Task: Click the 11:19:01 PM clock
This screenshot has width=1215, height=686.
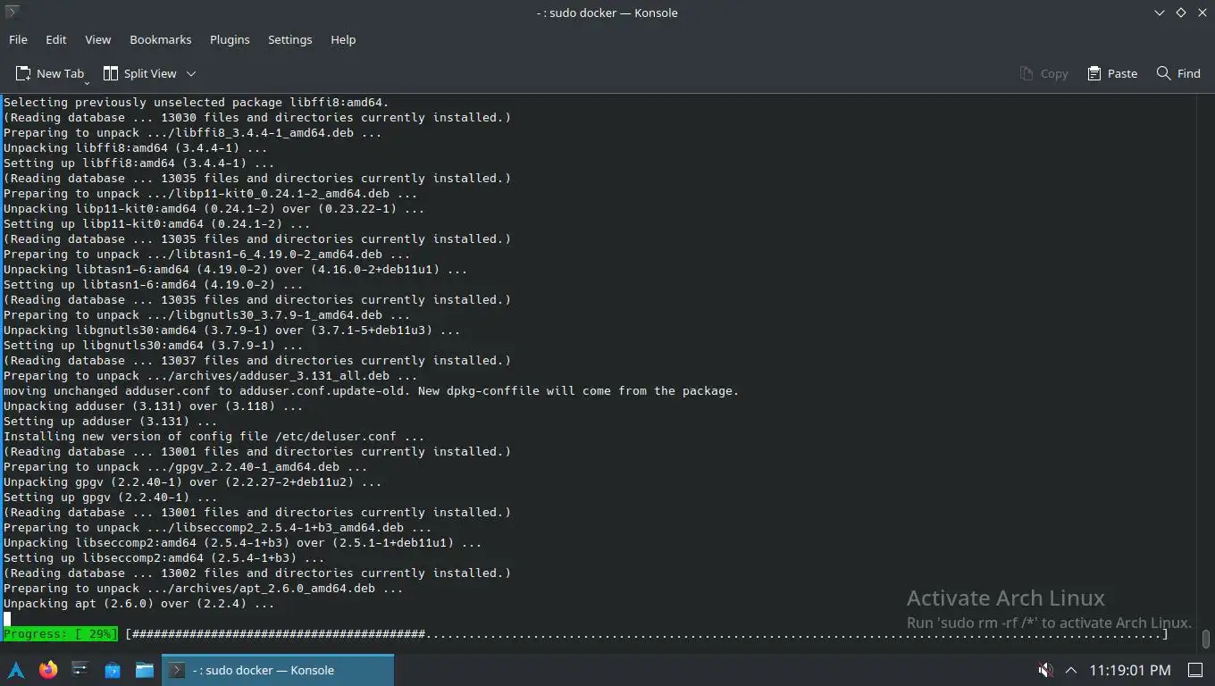Action: point(1129,670)
